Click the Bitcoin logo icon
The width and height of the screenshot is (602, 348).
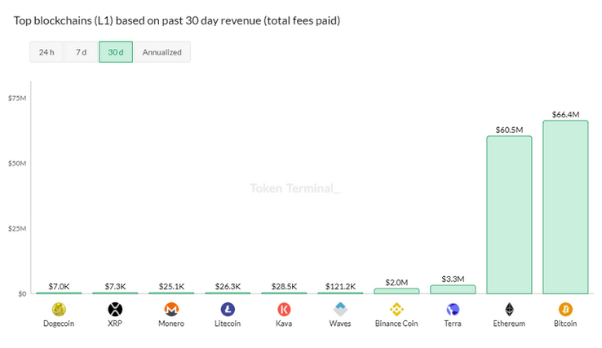pos(565,310)
